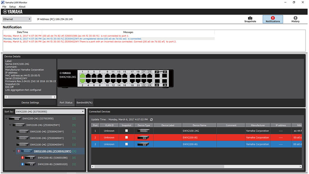Screen dimensions: 309x174
Task: Click Connected Devices horizontal scrollbar thumb
Action: pyautogui.click(x=159, y=167)
